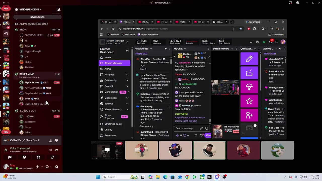The height and width of the screenshot is (181, 322).
Task: Open the Twitch whispers icon
Action: 277,42
